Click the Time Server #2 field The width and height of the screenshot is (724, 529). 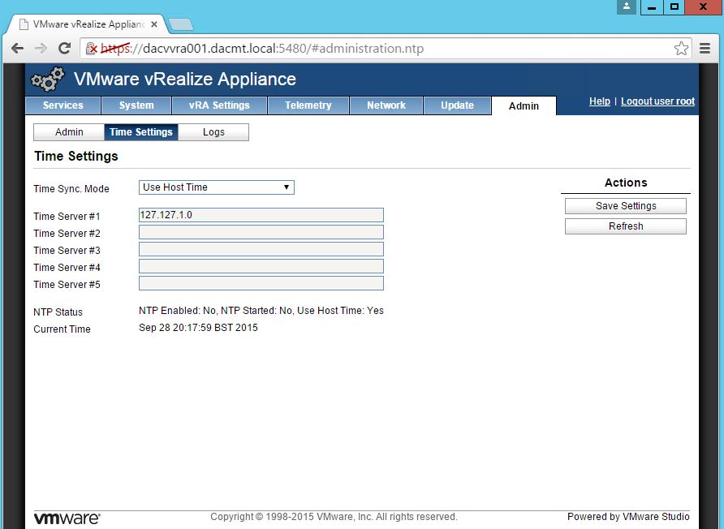pyautogui.click(x=261, y=232)
